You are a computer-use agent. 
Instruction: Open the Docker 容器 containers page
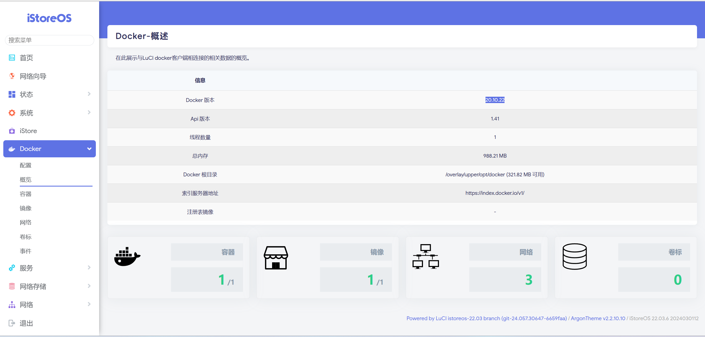click(26, 194)
